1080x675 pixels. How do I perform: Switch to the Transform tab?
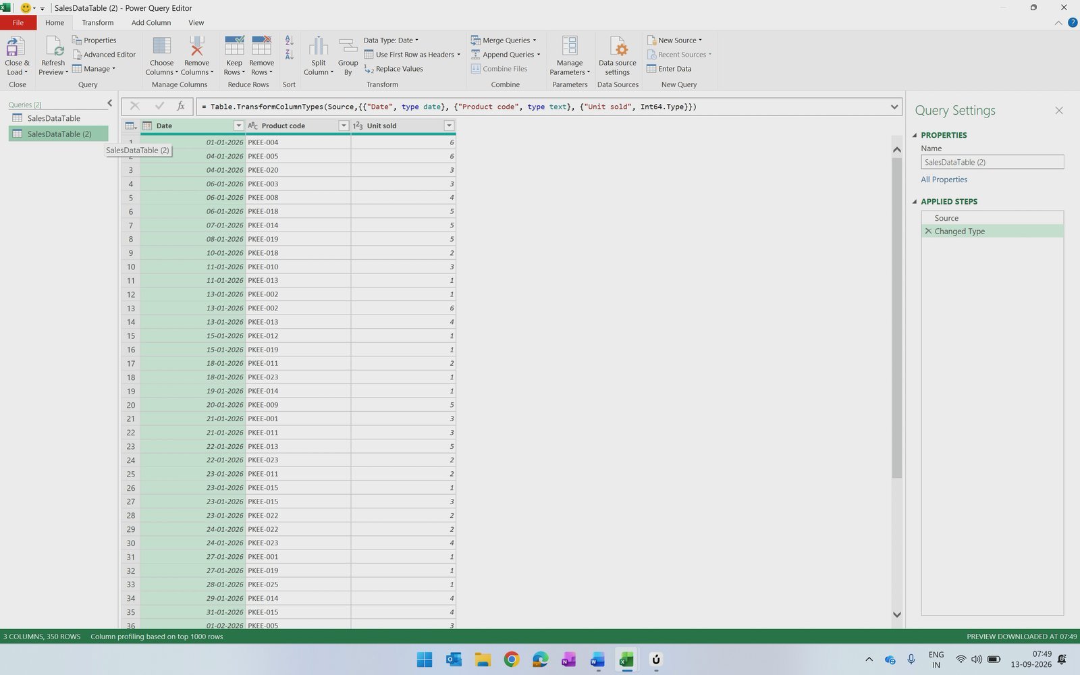click(x=98, y=23)
